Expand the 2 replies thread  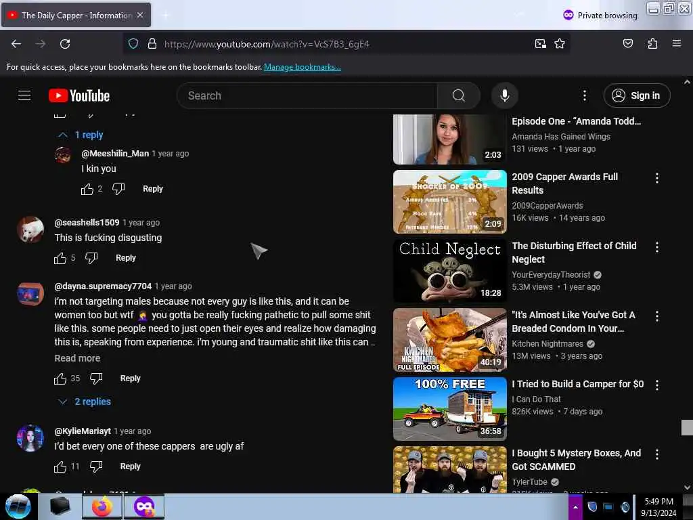85,402
